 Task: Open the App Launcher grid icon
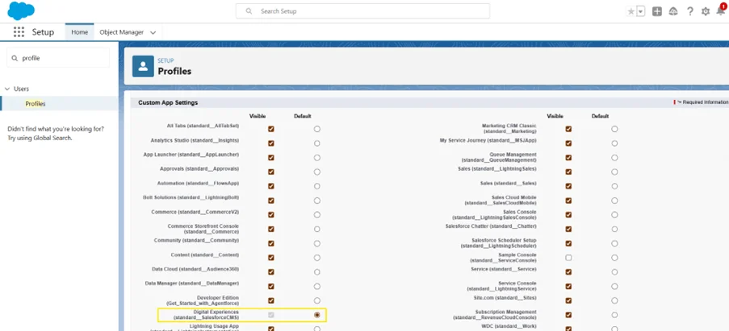pyautogui.click(x=19, y=32)
